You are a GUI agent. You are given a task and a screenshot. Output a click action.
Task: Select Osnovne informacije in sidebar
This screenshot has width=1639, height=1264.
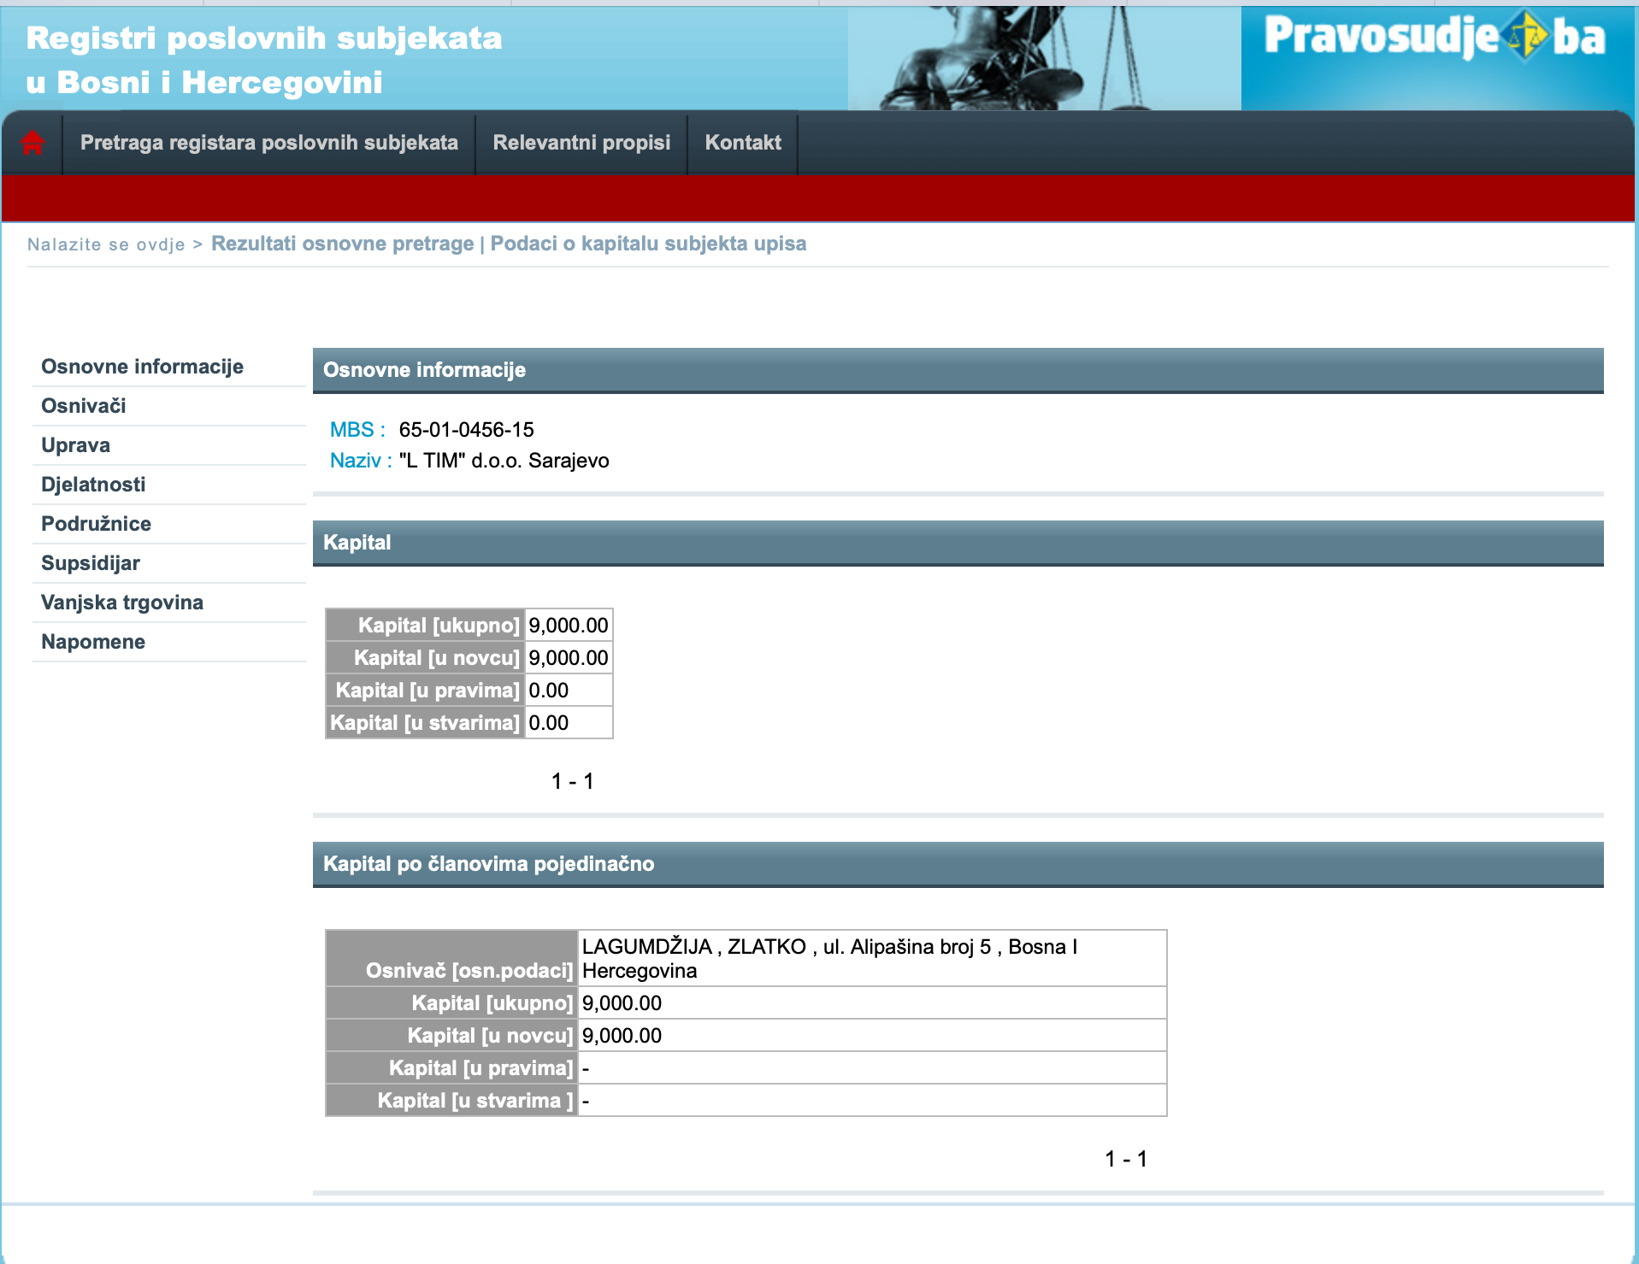(142, 367)
